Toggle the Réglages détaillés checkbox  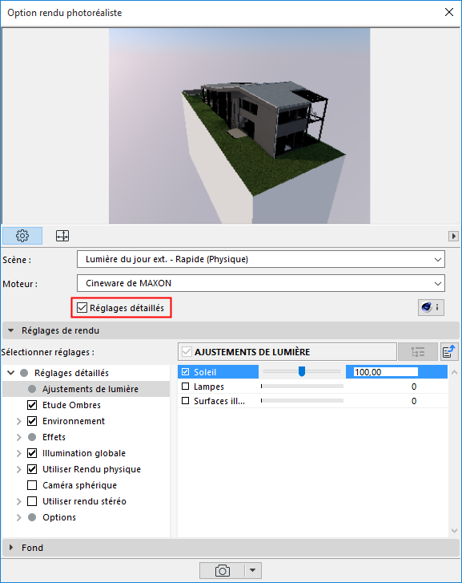(82, 308)
